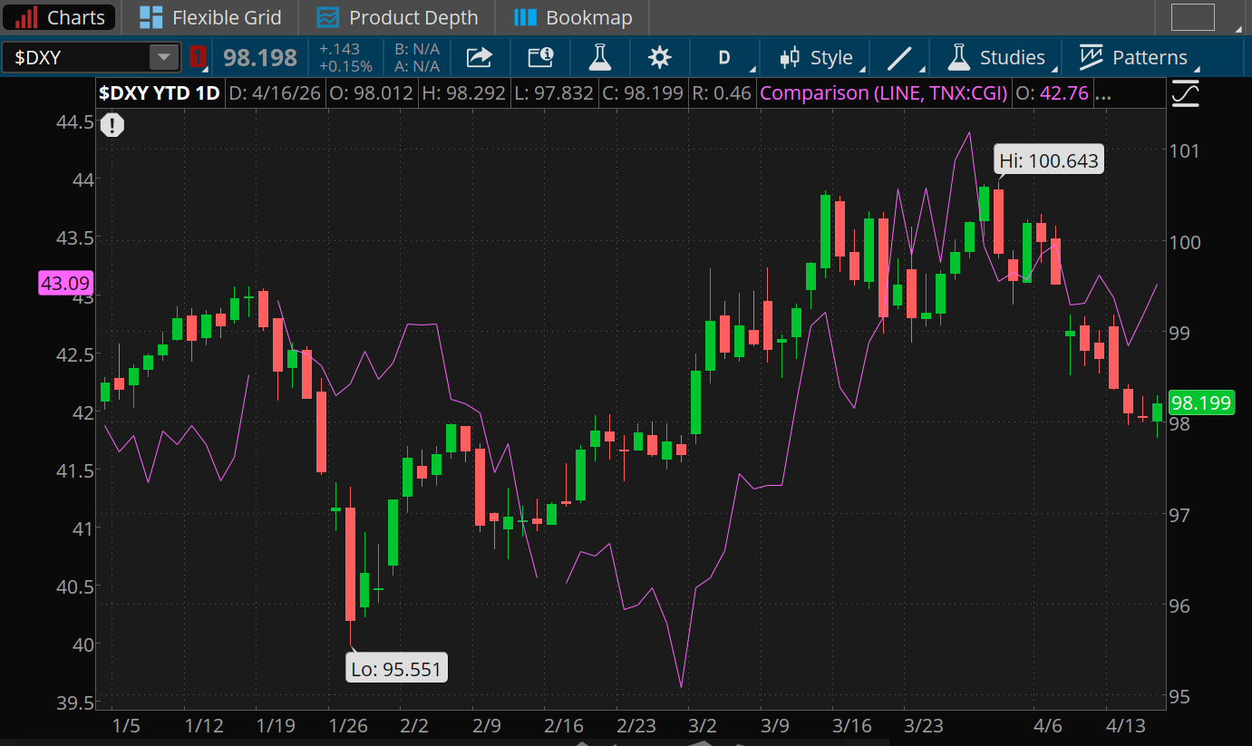Click the red symbol link indicator

198,57
